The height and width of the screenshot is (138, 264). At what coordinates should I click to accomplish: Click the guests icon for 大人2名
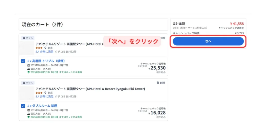pos(28,114)
